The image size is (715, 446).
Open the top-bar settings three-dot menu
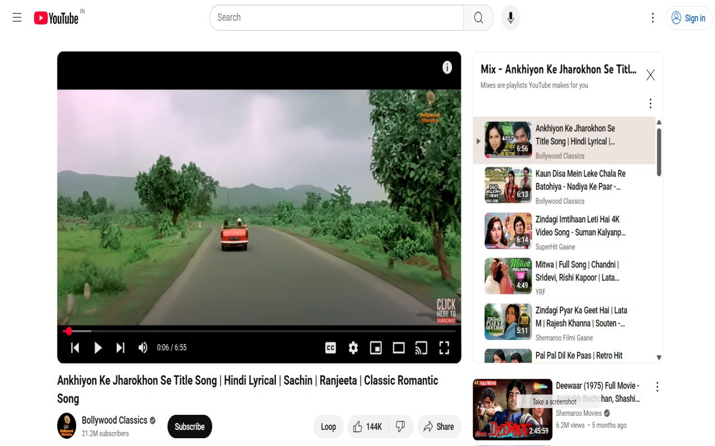(x=652, y=18)
